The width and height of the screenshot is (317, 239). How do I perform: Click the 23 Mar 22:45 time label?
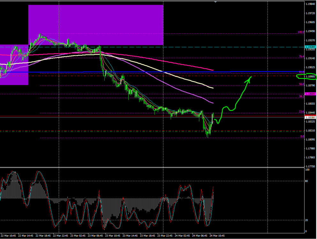[x=165, y=235]
